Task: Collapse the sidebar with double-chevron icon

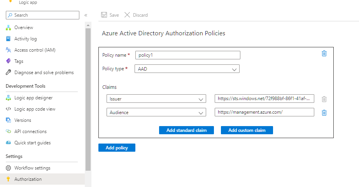Action: click(x=86, y=15)
